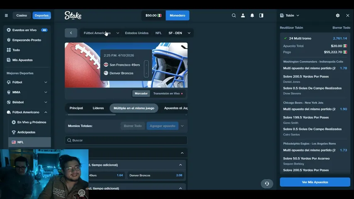Select Marcador toggle
The height and width of the screenshot is (199, 354).
click(x=141, y=93)
